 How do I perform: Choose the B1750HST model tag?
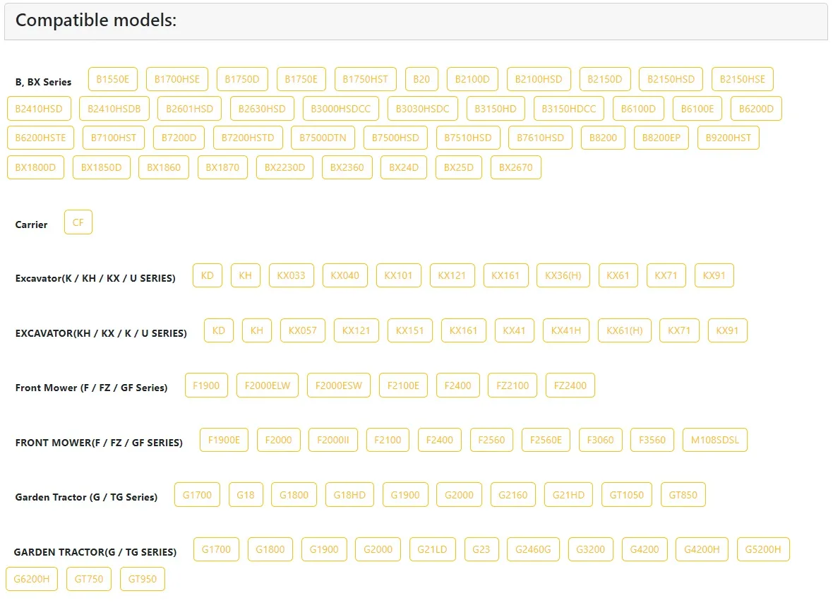pyautogui.click(x=365, y=79)
